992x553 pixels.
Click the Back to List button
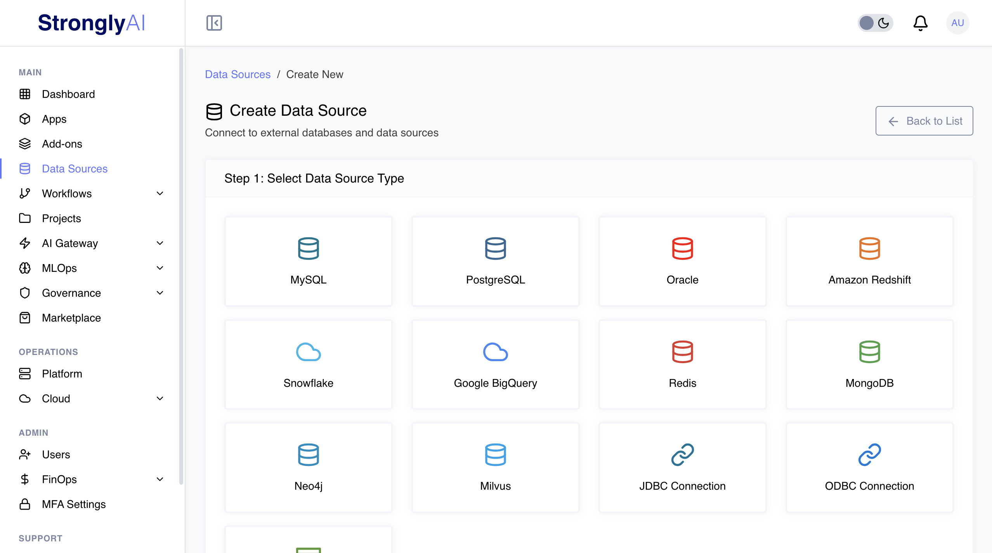924,121
